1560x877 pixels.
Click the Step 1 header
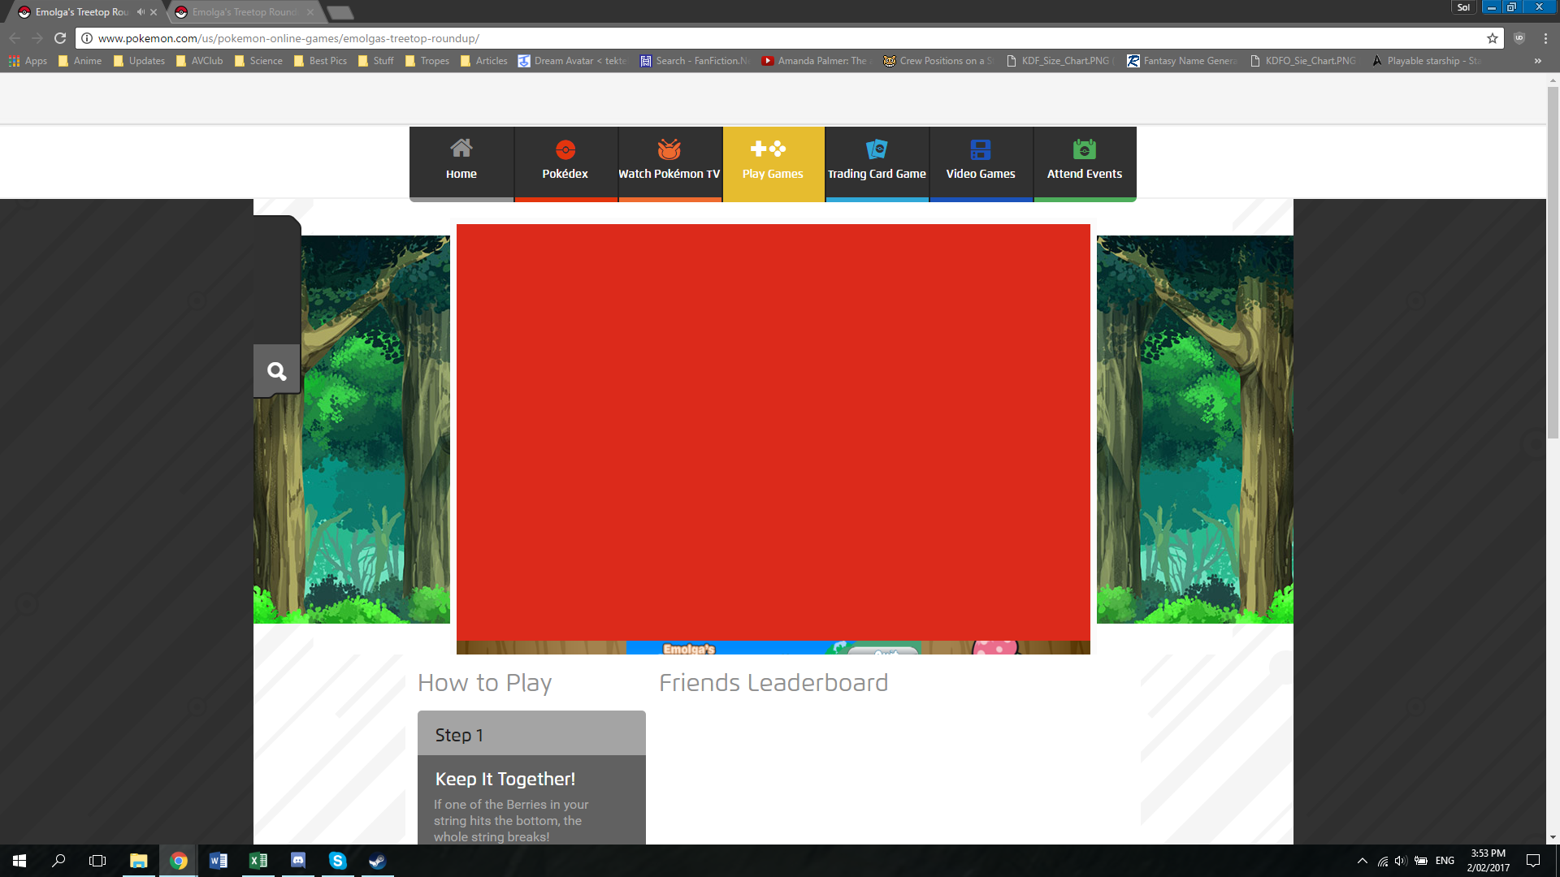click(x=531, y=733)
